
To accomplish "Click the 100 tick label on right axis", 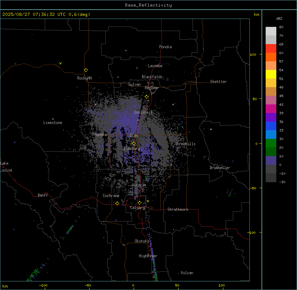I will (x=253, y=54).
